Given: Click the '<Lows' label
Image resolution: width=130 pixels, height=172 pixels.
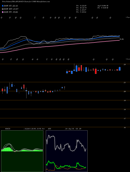Looking at the screenshot, I should coord(128,59).
